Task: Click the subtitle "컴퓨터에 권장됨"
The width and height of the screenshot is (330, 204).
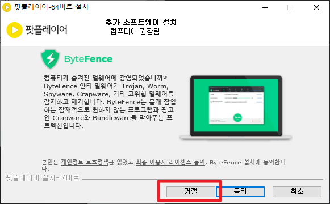Action: tap(135, 32)
